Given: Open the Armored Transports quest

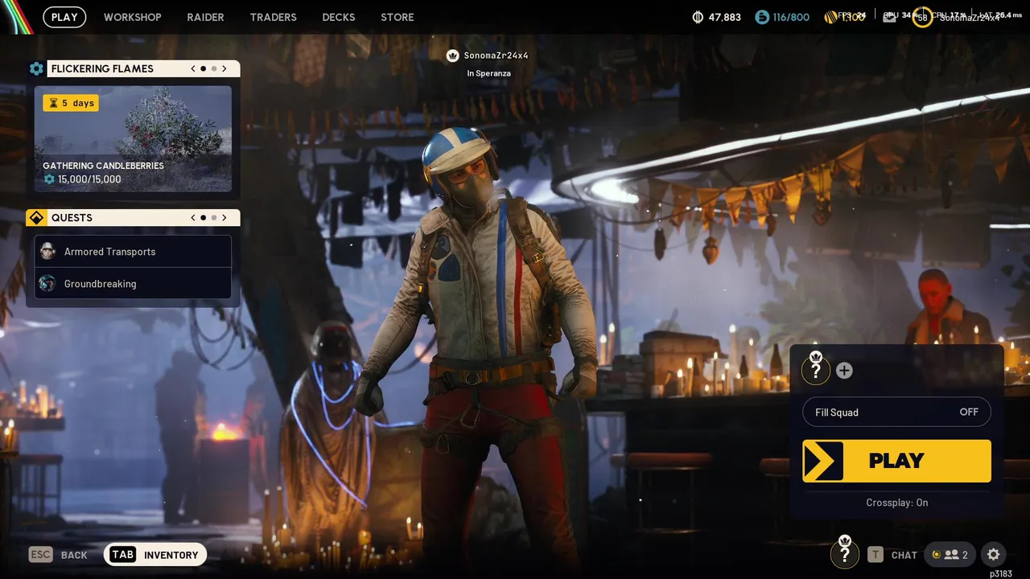Looking at the screenshot, I should 133,251.
